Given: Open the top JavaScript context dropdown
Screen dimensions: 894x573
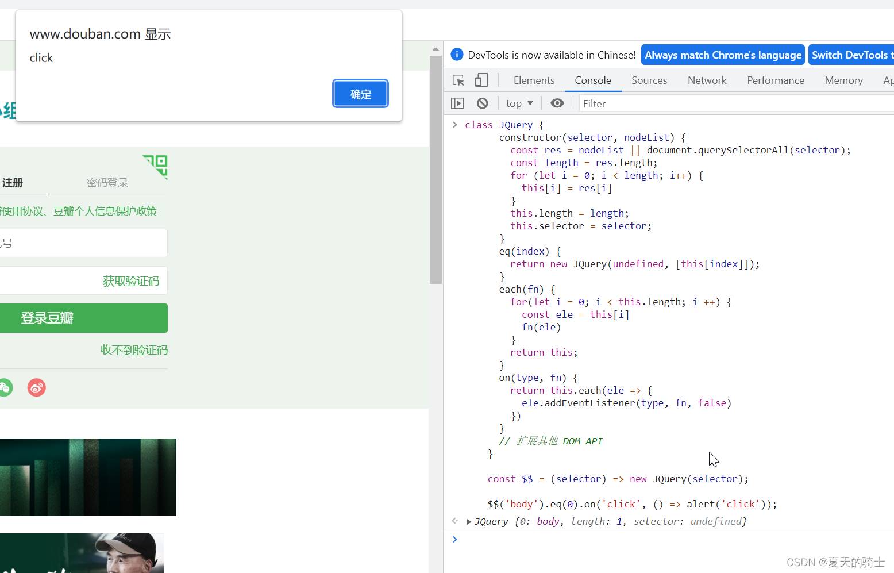Looking at the screenshot, I should (519, 103).
